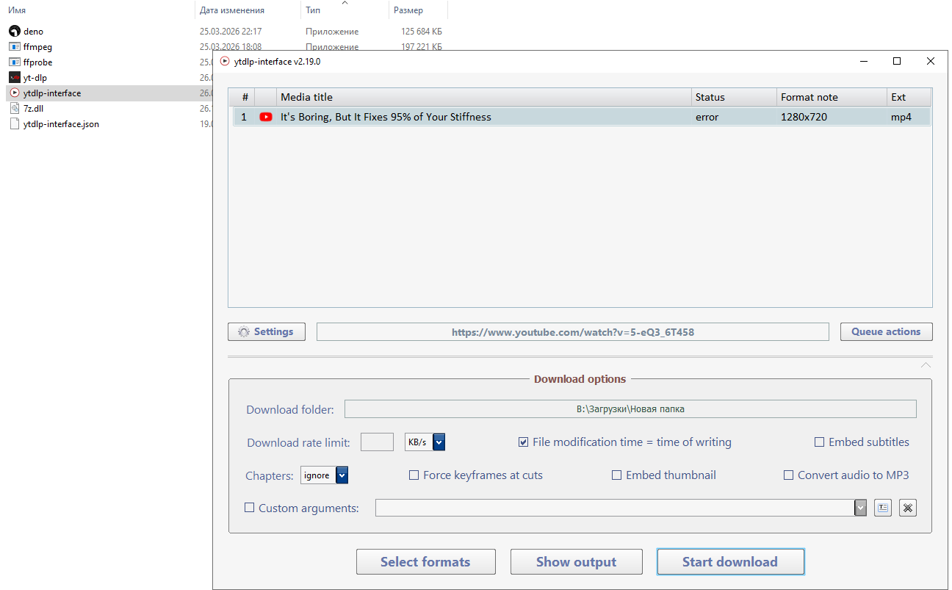Image resolution: width=952 pixels, height=590 pixels.
Task: Click the Media title column header
Action: tap(484, 97)
